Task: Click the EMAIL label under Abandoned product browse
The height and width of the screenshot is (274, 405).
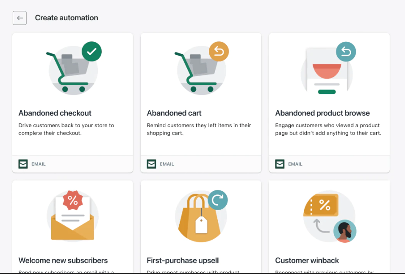Action: pos(295,164)
